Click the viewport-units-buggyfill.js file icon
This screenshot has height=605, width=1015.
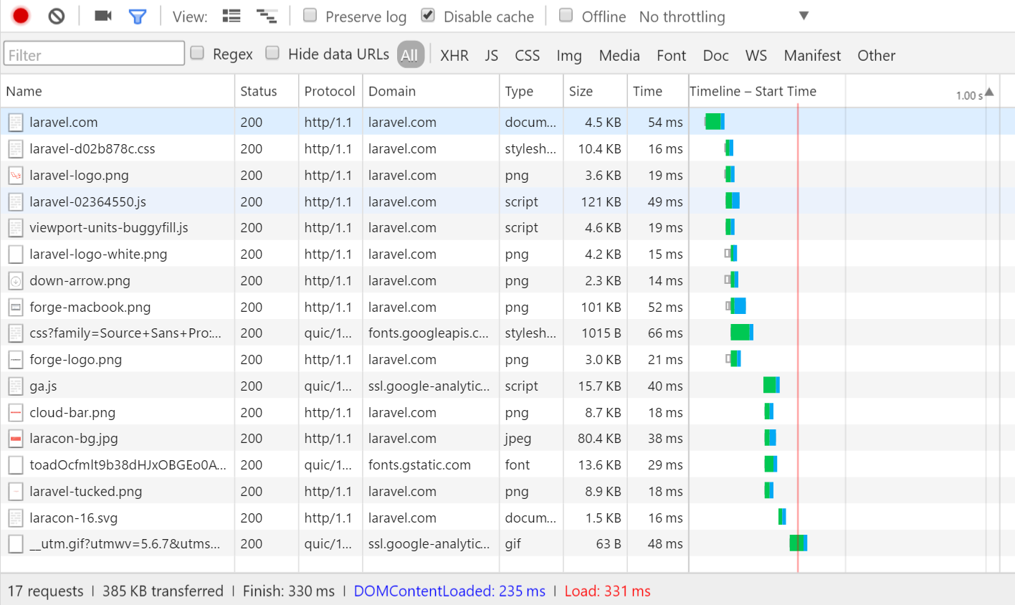(x=16, y=228)
